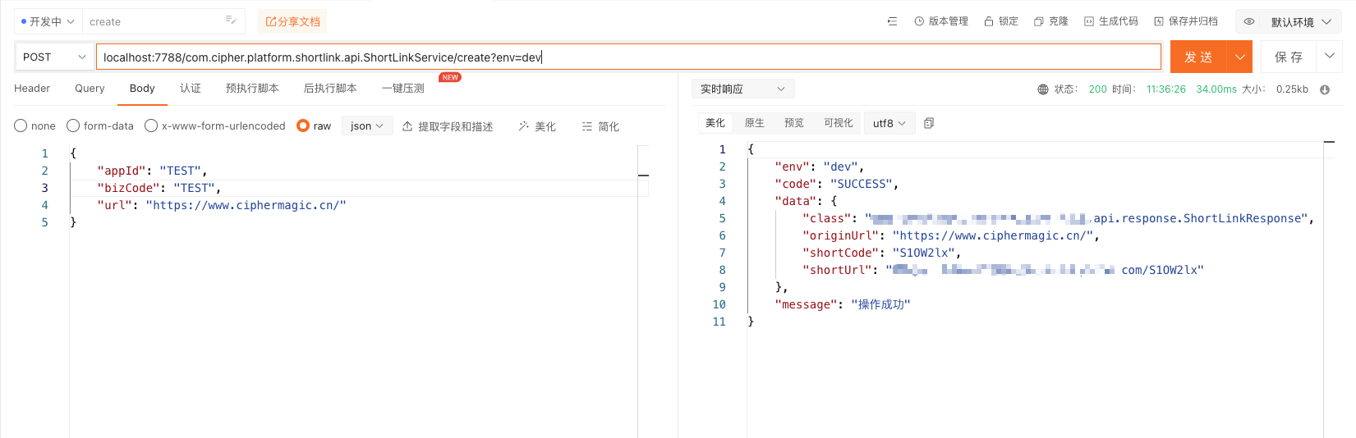The width and height of the screenshot is (1356, 438).
Task: Open the json format dropdown
Action: pyautogui.click(x=366, y=125)
